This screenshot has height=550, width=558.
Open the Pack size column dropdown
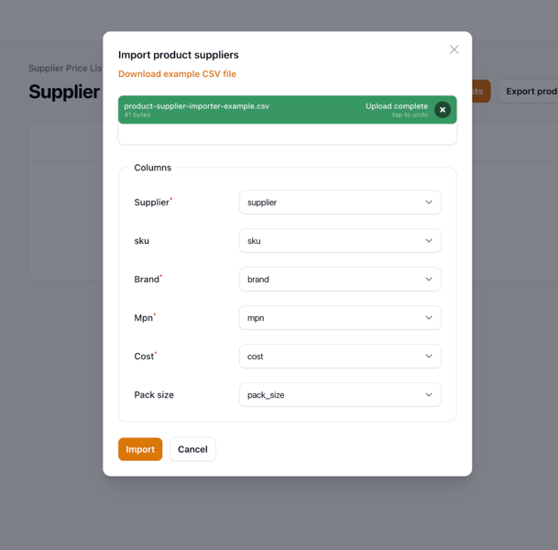point(340,394)
